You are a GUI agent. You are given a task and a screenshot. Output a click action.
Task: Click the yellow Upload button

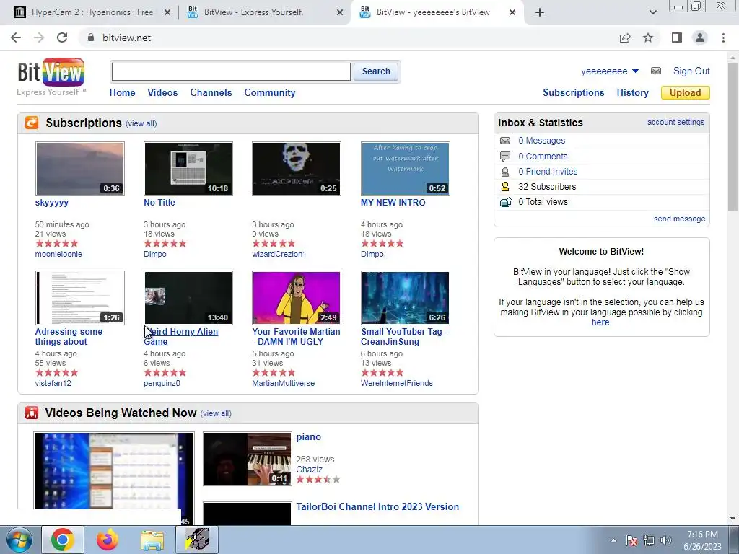(x=686, y=93)
